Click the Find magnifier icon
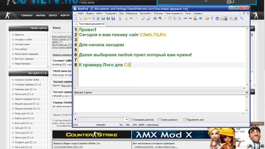Screen dimensions: 265x149 tap(143, 18)
